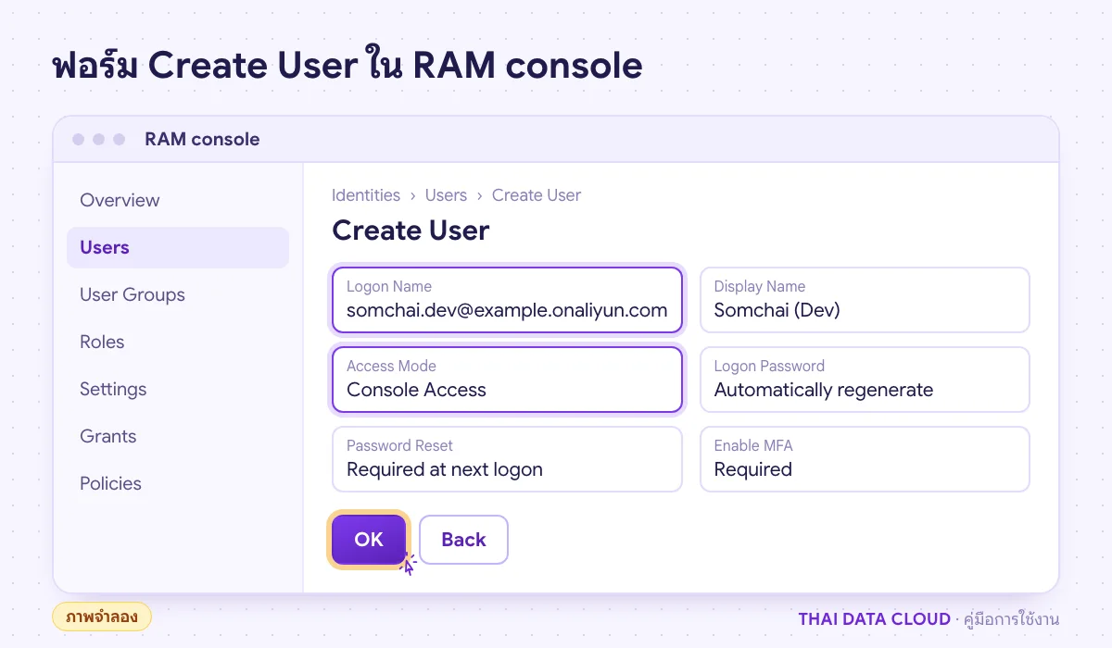This screenshot has width=1112, height=648.
Task: Focus the Display Name field
Action: tap(865, 300)
